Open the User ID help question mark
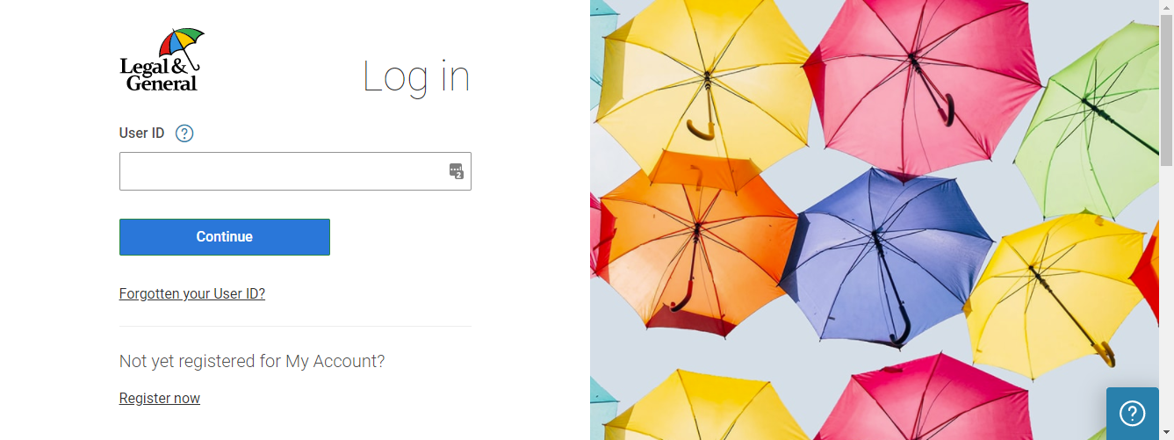The image size is (1174, 440). point(184,133)
